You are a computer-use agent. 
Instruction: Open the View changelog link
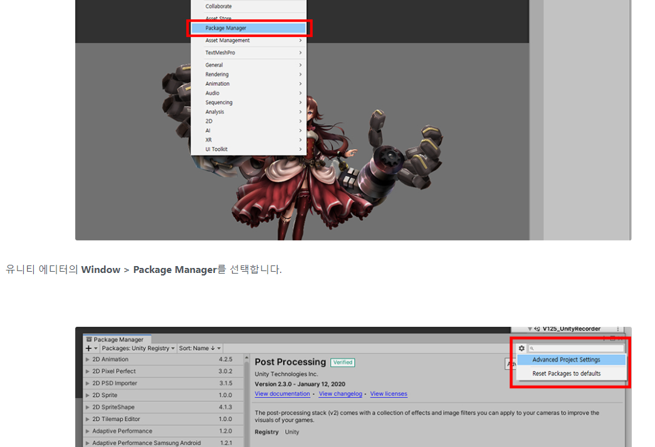340,394
